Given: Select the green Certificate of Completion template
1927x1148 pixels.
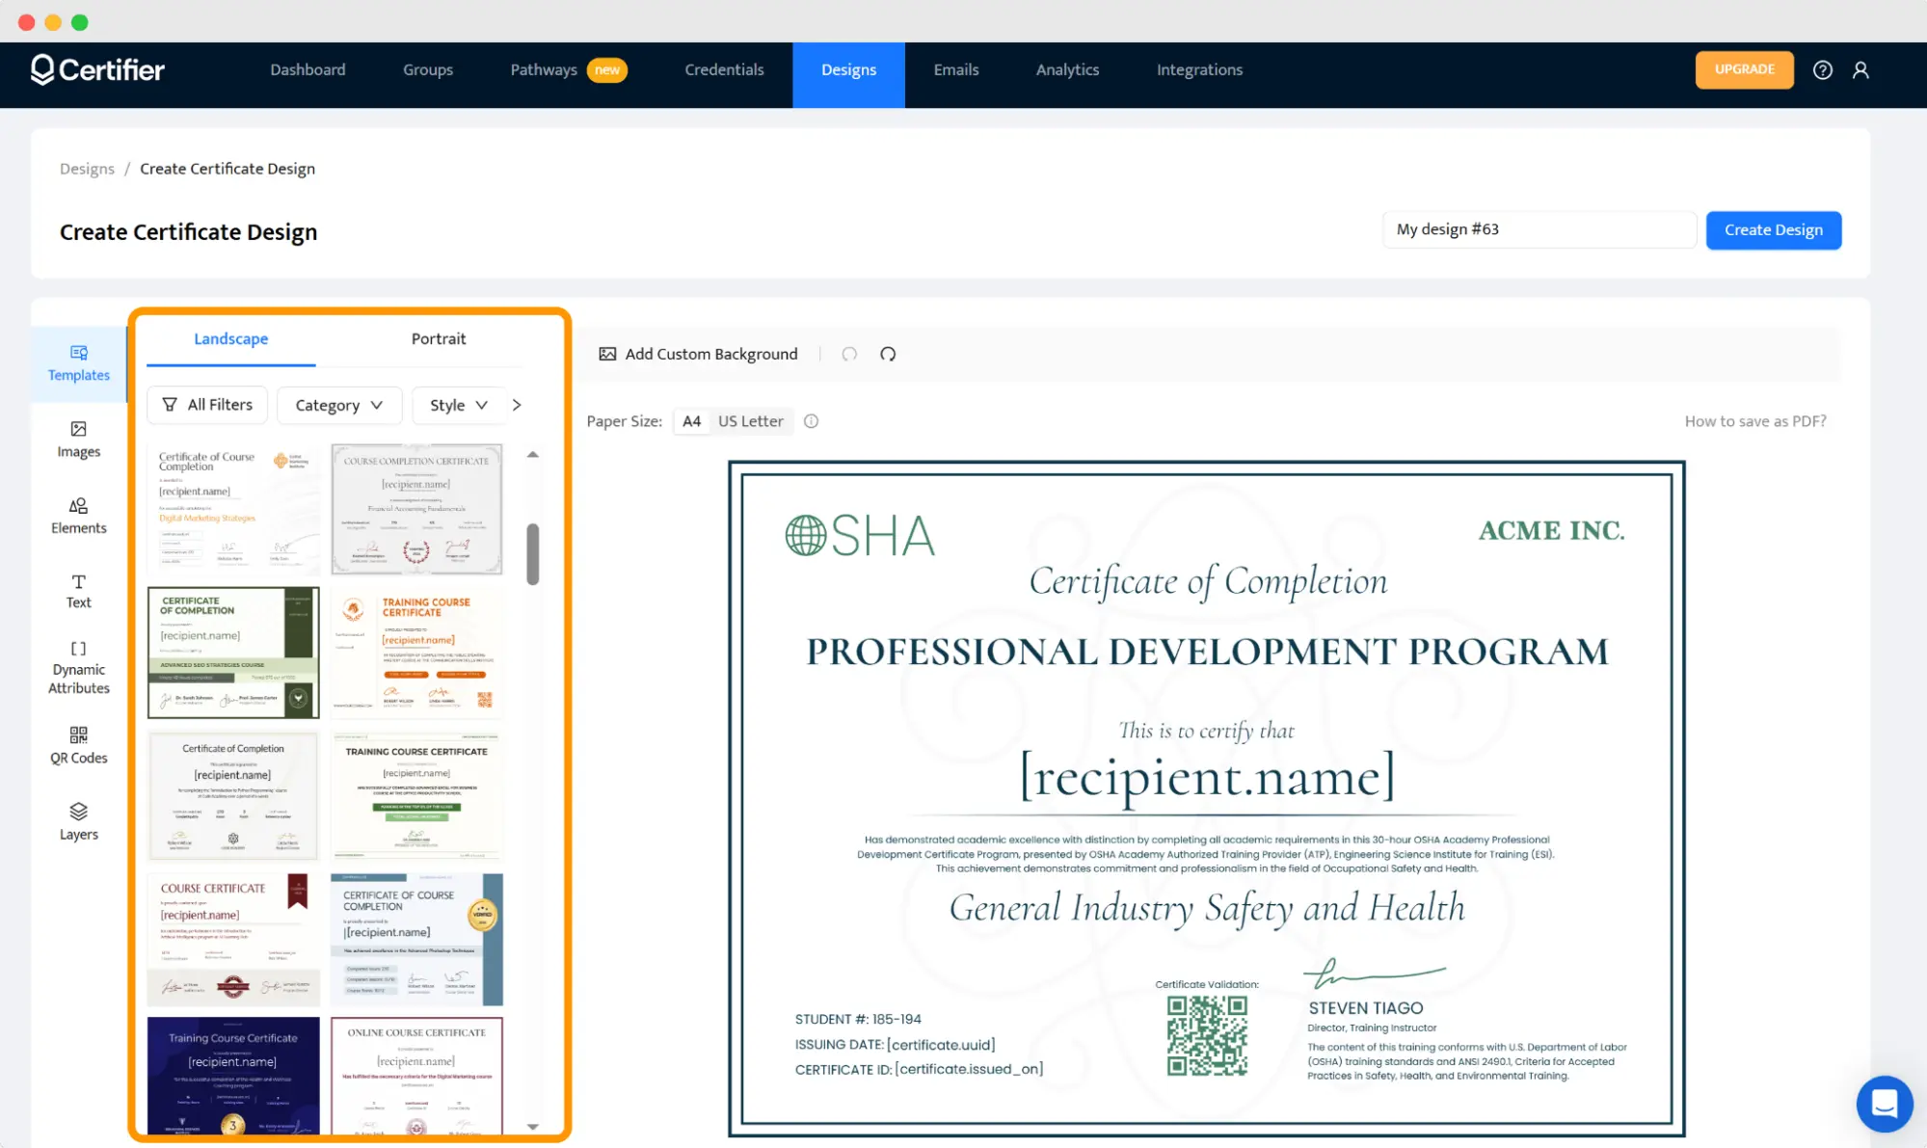Looking at the screenshot, I should 233,653.
